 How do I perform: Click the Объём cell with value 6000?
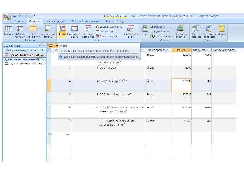(182, 72)
